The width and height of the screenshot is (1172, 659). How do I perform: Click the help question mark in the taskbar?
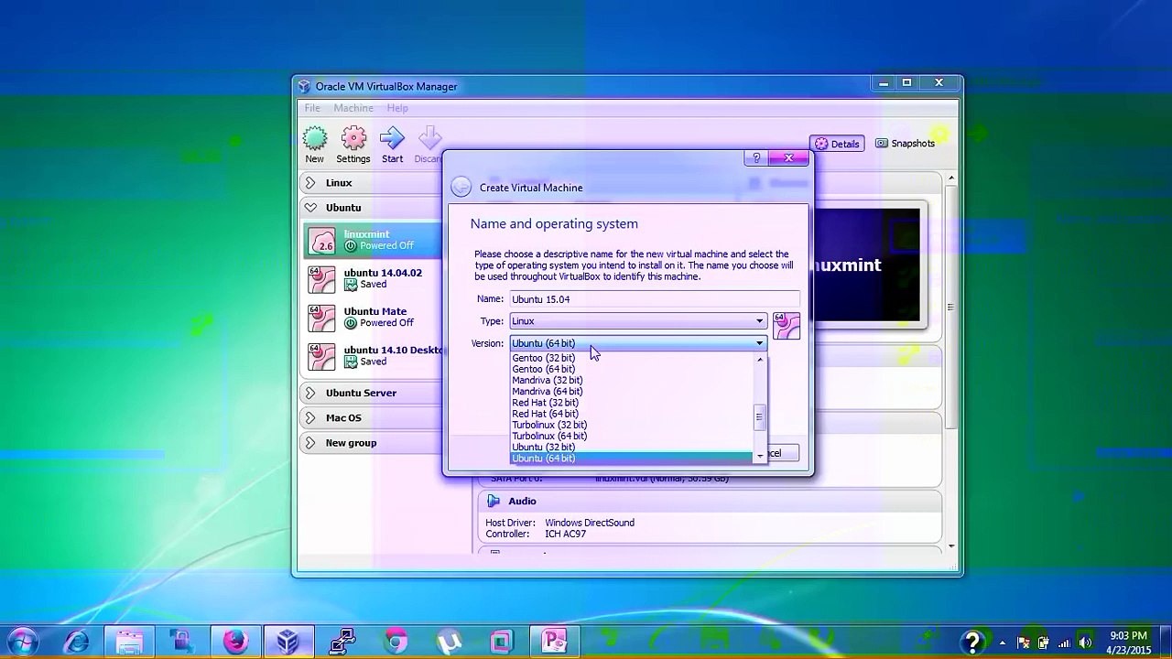(972, 643)
